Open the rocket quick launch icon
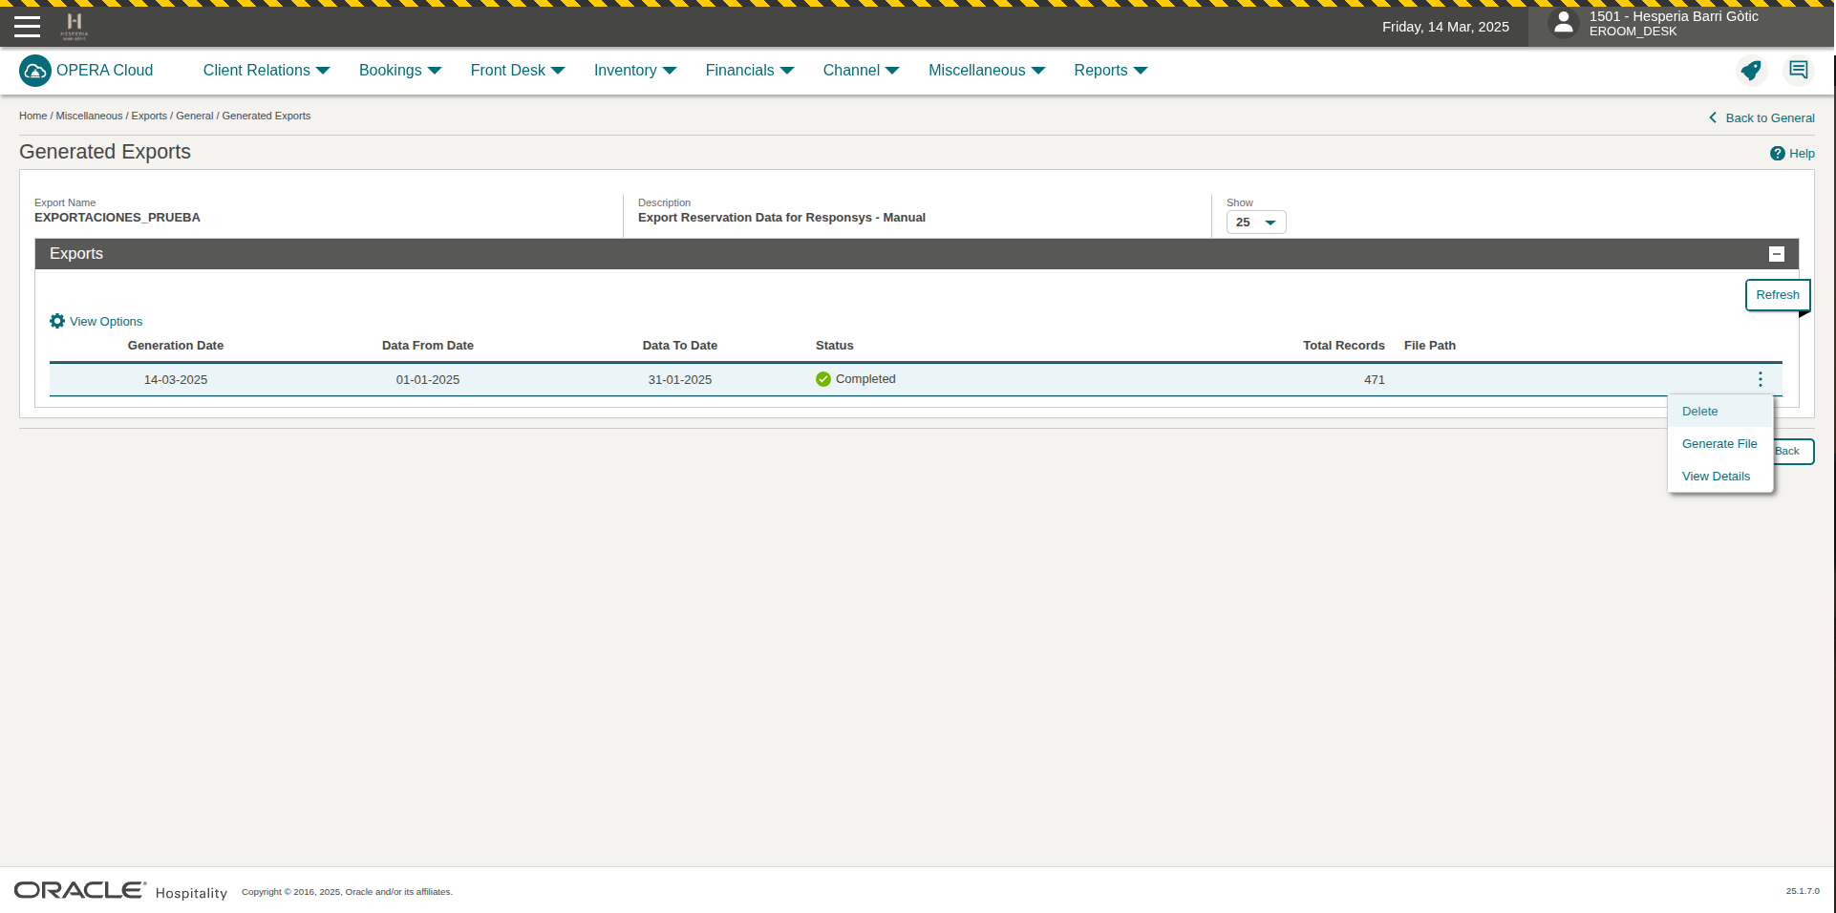Screen dimensions: 1836x913 click(1750, 71)
